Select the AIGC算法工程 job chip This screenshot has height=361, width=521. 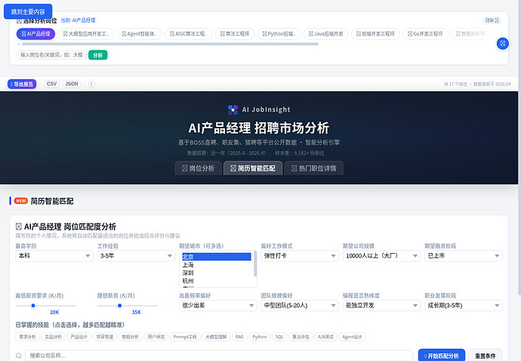point(189,34)
